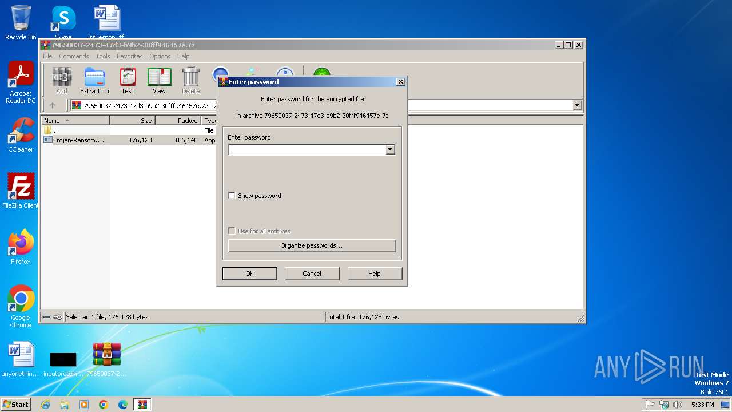Sort by the Packed column header

[x=178, y=121]
